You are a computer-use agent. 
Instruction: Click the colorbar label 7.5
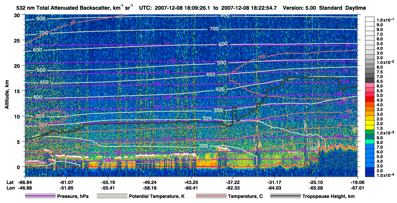(380, 72)
